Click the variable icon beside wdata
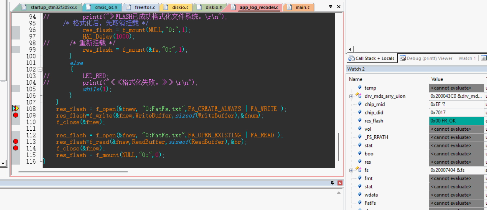487x210 pixels. [360, 195]
